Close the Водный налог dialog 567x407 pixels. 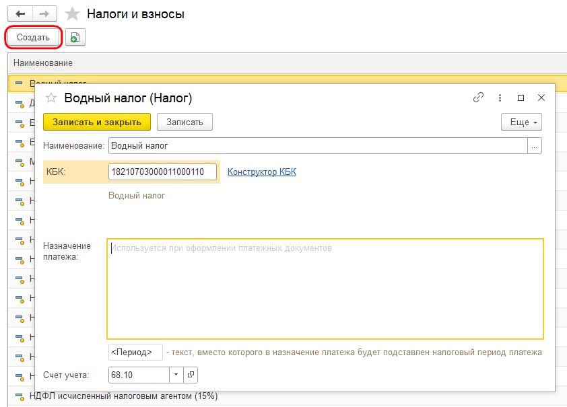tap(541, 98)
